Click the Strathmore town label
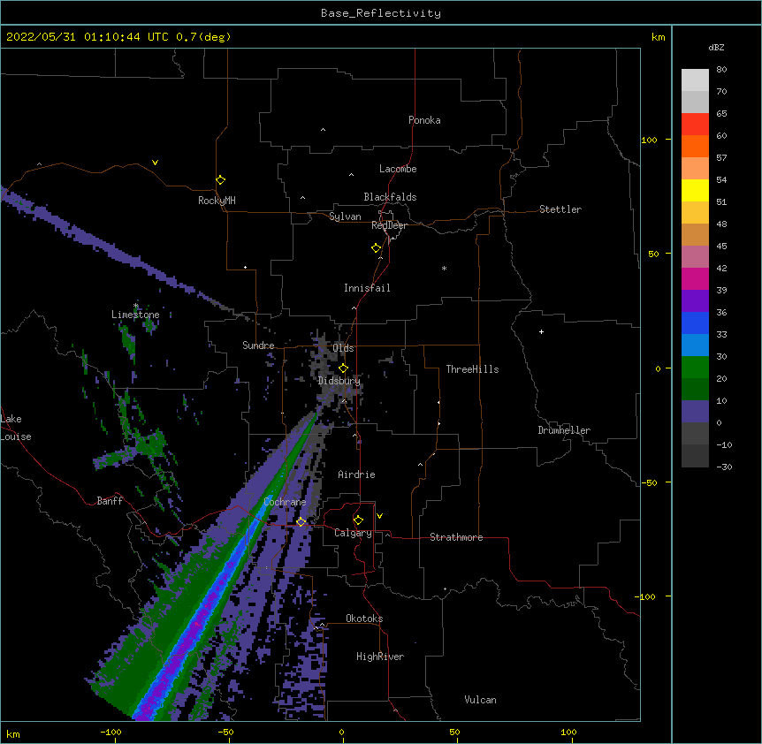 click(x=456, y=537)
